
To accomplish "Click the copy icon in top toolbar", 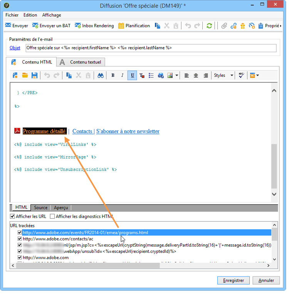I will 158,26.
